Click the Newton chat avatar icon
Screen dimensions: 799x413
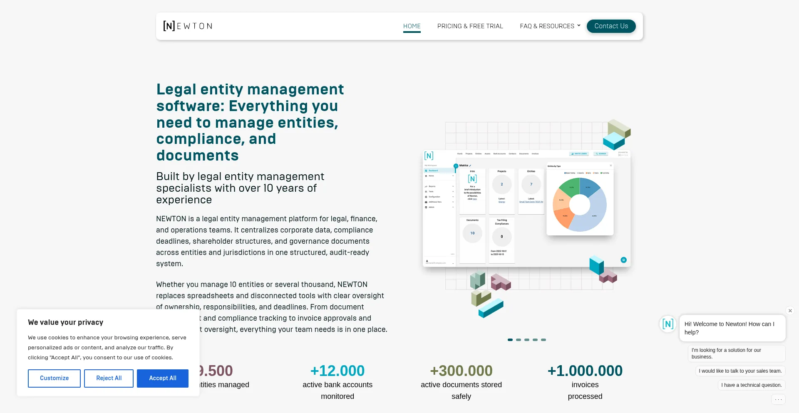click(668, 324)
